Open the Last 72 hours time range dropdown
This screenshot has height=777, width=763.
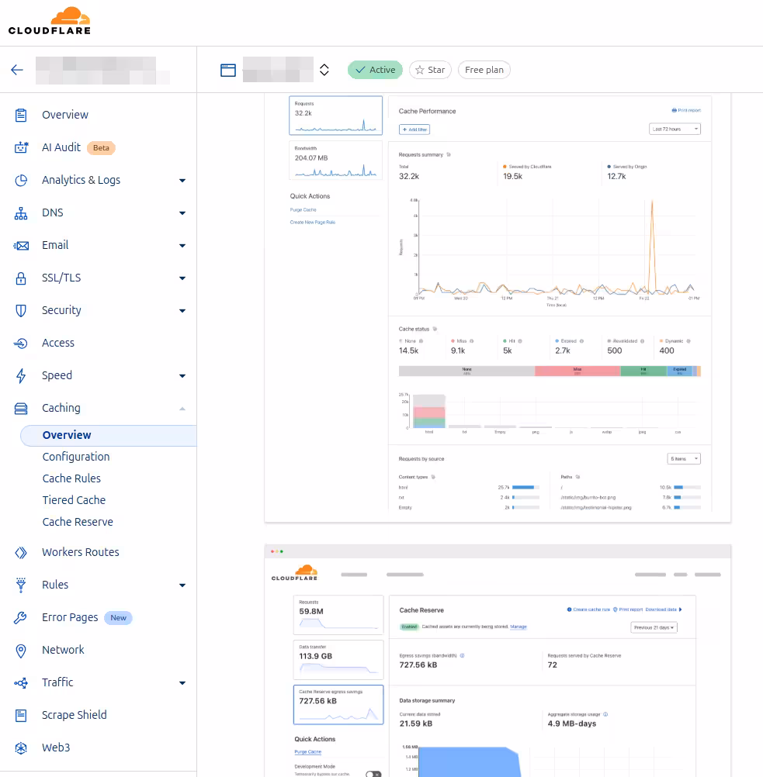[674, 129]
